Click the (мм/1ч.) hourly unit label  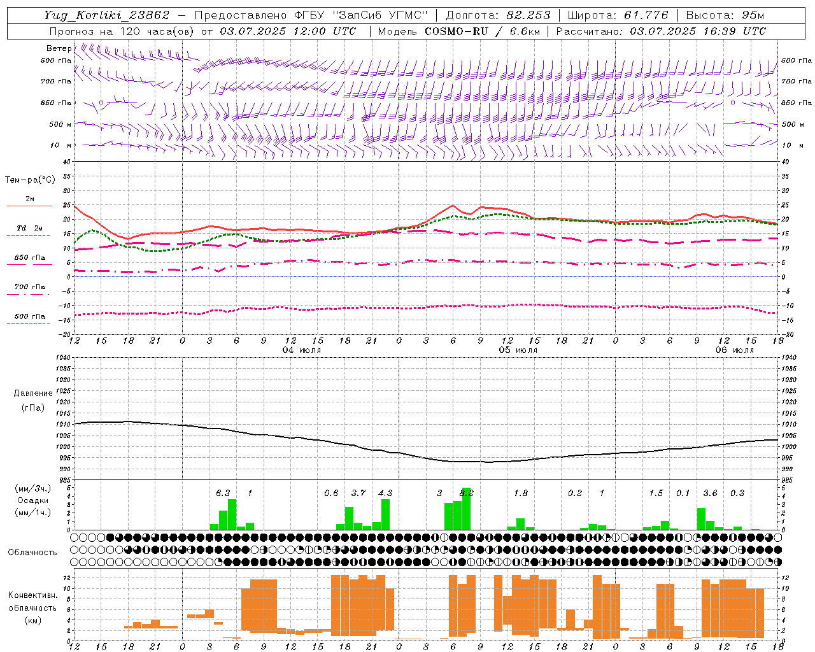tap(32, 513)
